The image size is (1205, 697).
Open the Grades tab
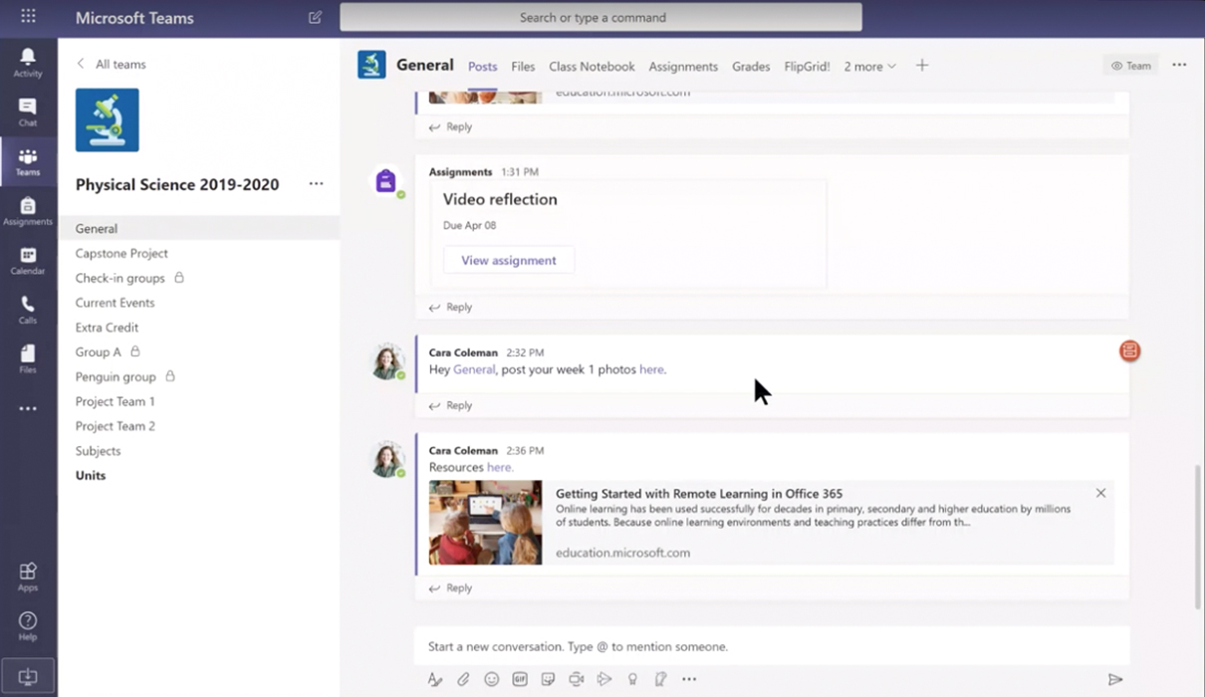[x=751, y=67]
